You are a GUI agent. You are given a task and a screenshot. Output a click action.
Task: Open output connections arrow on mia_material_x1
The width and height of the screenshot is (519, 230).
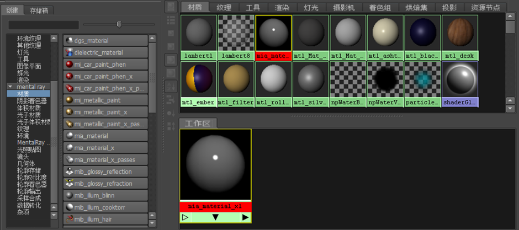point(245,217)
